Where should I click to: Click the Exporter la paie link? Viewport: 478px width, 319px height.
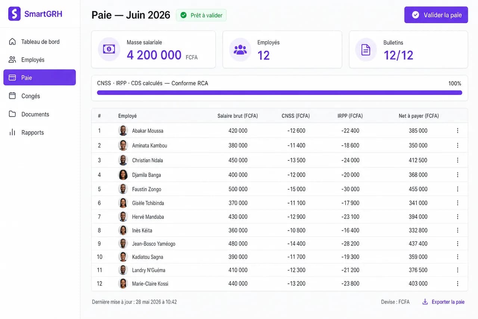(443, 302)
